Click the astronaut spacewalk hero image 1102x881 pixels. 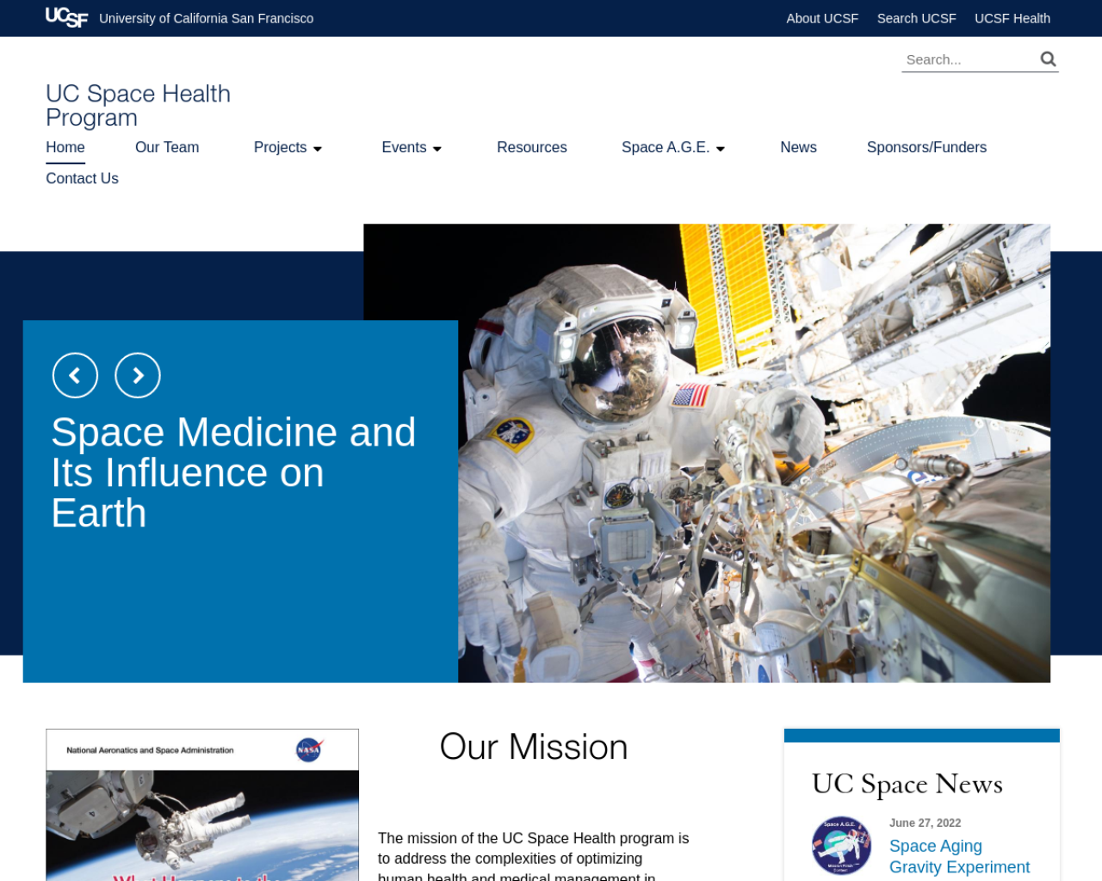(754, 453)
